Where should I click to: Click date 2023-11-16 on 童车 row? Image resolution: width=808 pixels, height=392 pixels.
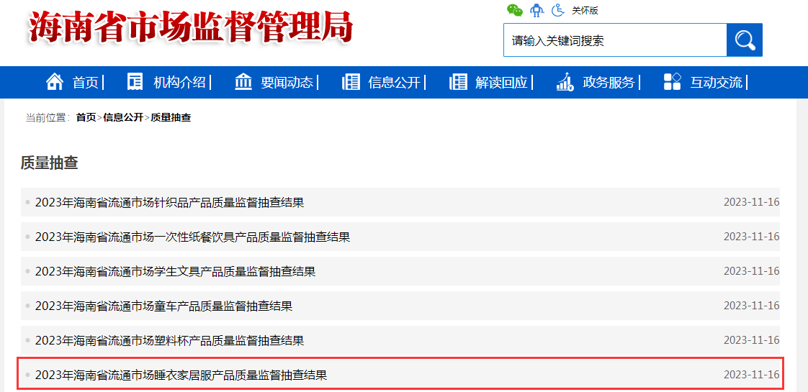751,306
